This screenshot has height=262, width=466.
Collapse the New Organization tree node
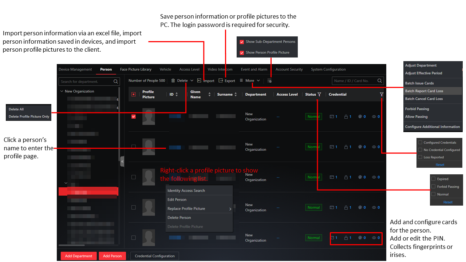point(62,91)
